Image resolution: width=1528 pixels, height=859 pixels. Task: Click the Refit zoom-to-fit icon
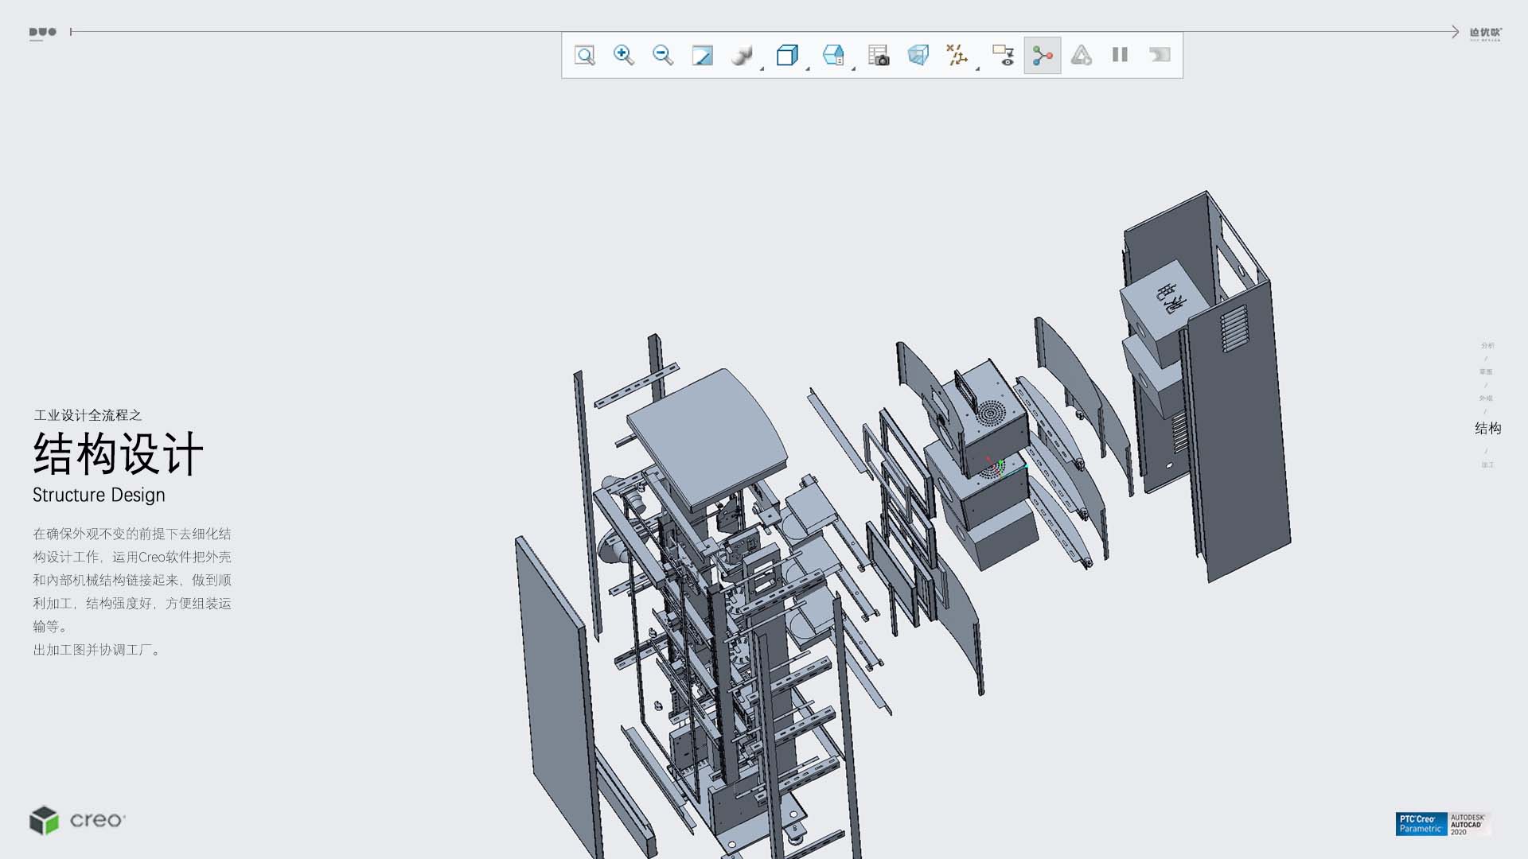585,55
